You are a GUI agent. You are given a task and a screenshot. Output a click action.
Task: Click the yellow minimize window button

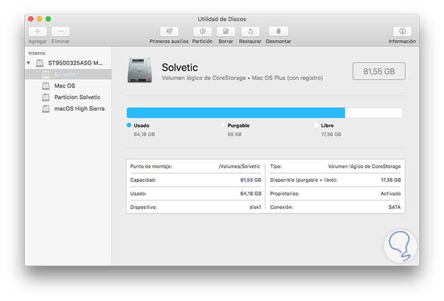pyautogui.click(x=39, y=18)
